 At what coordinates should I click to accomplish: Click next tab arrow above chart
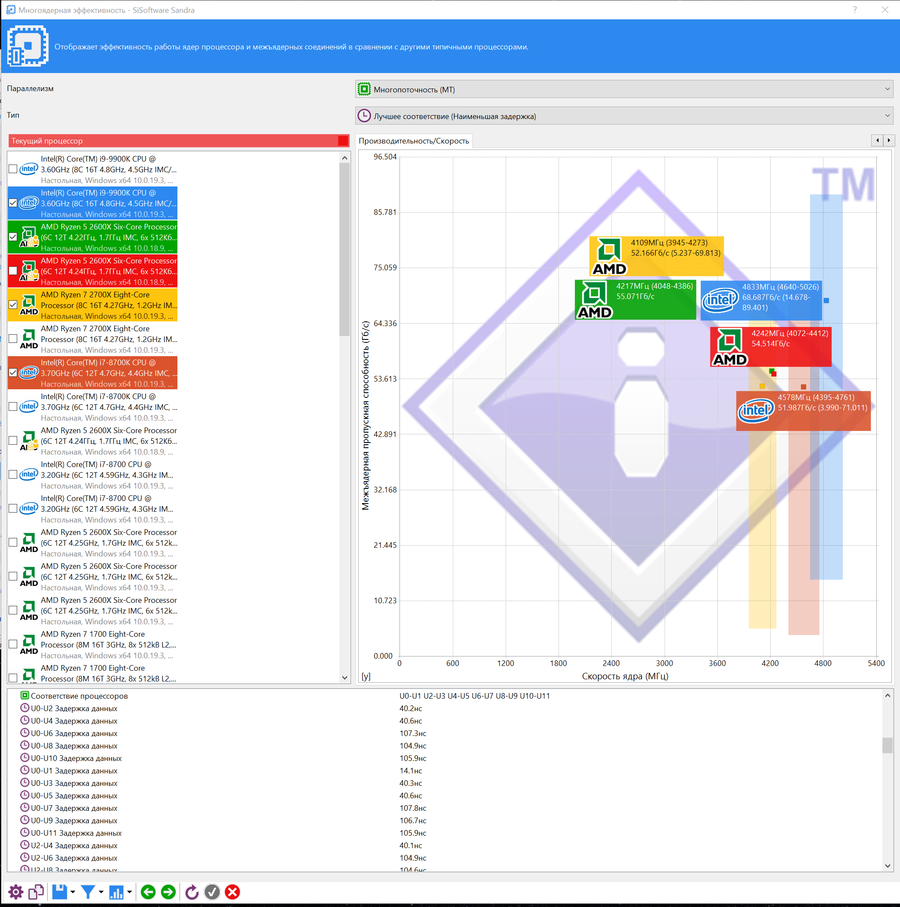(888, 140)
